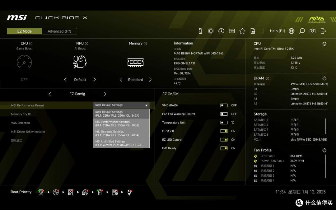
Task: Open the M-Flash USB icon in toolbar
Action: point(200,31)
